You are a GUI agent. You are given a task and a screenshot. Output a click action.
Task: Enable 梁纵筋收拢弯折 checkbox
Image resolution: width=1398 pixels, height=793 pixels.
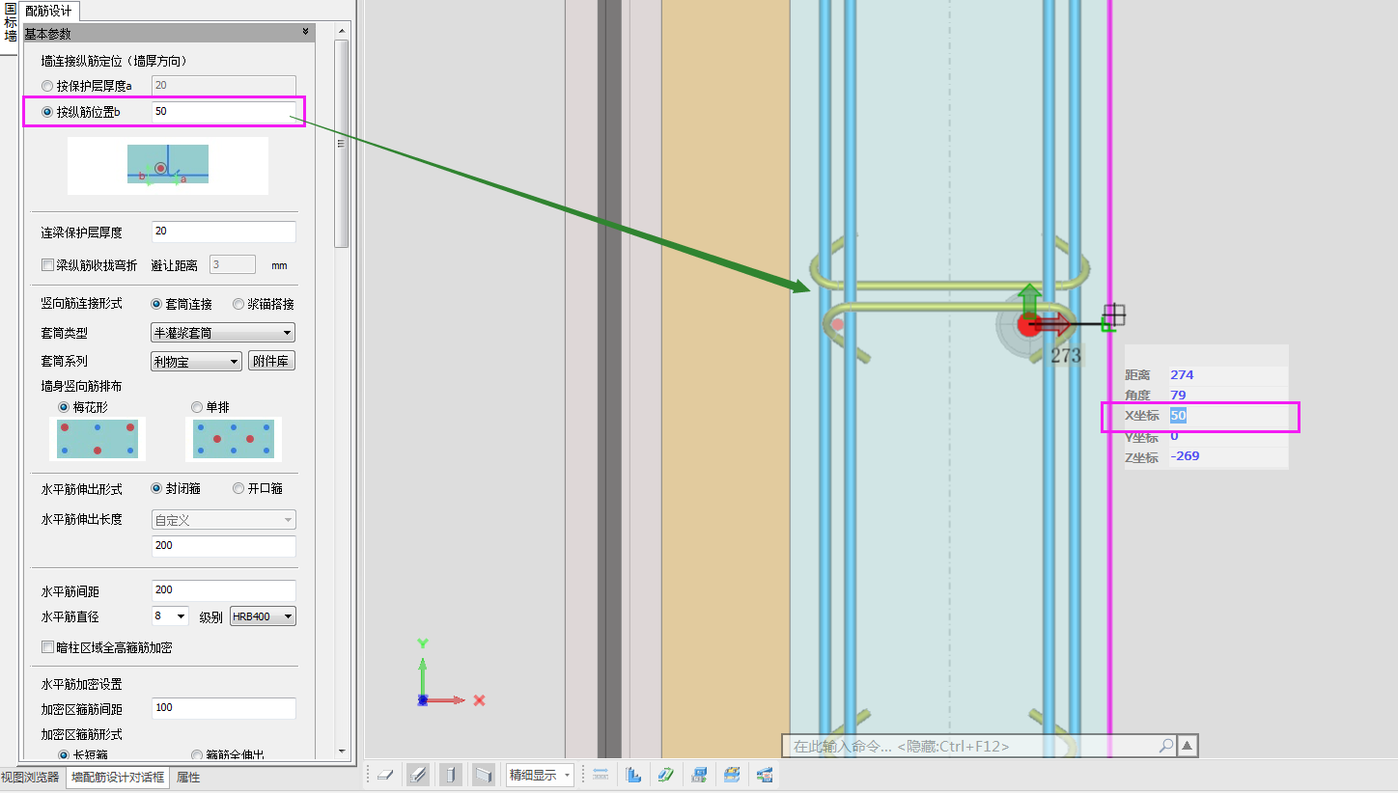(x=47, y=265)
